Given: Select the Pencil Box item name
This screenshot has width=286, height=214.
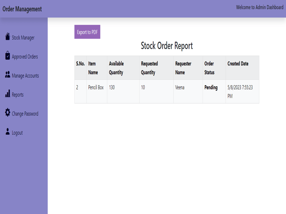Looking at the screenshot, I should [x=96, y=88].
